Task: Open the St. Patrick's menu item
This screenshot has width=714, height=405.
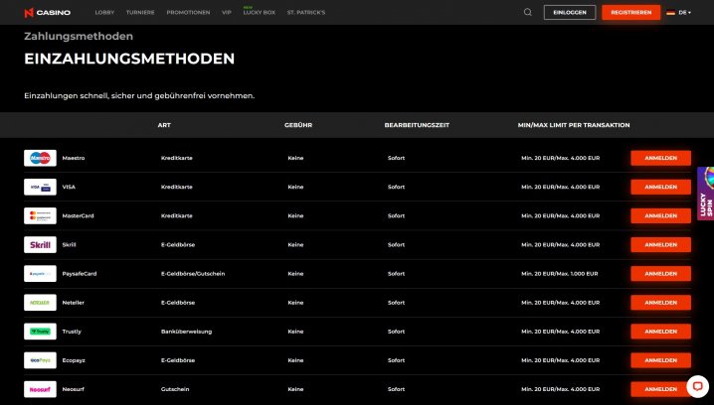Action: [x=306, y=13]
